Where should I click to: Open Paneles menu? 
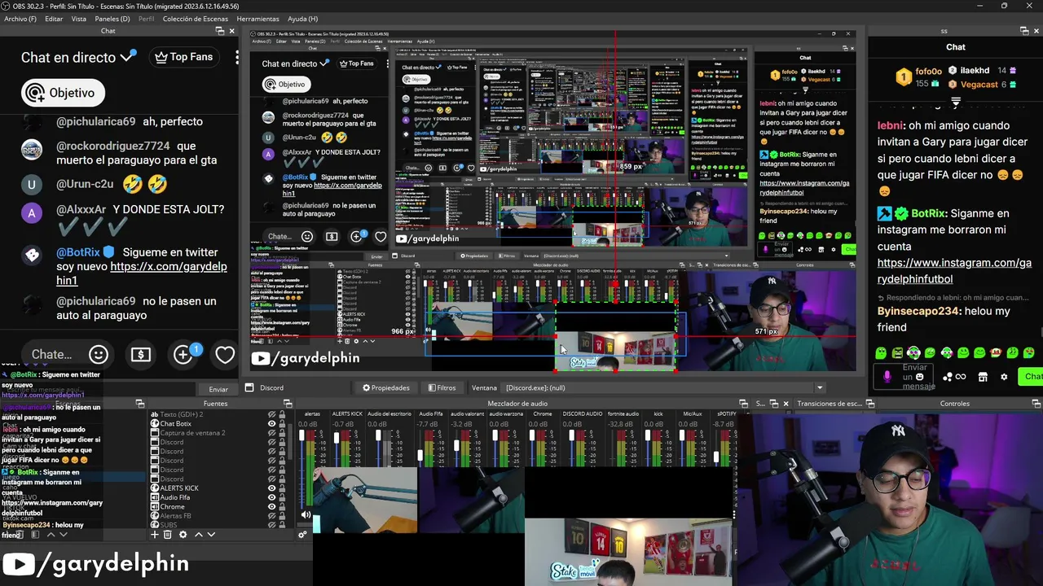(112, 19)
